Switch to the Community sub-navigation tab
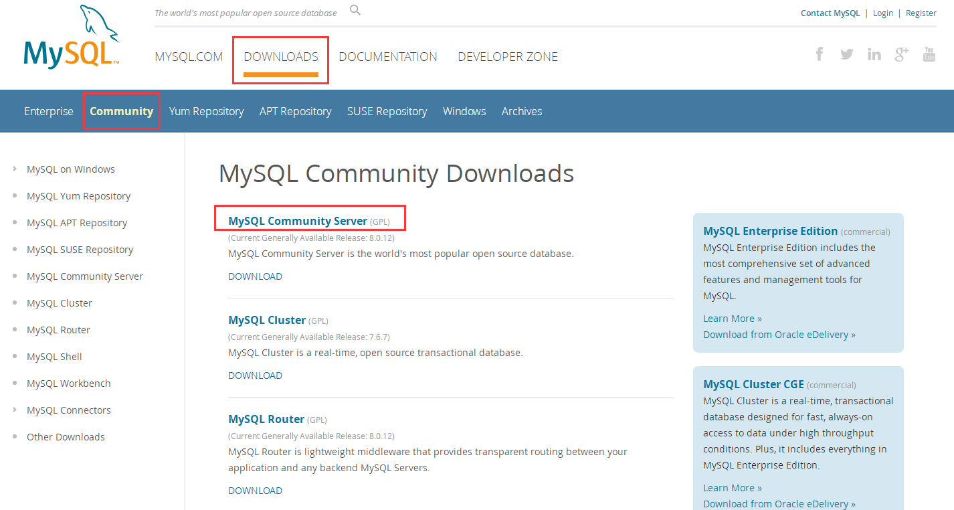 [121, 111]
